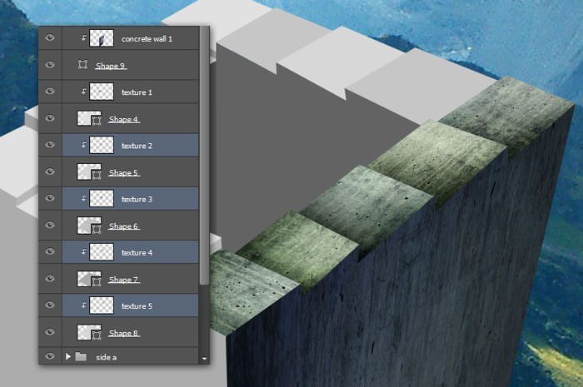Viewport: 583px width, 387px height.
Task: Click the Shape 9 vector mask icon
Action: [x=82, y=65]
